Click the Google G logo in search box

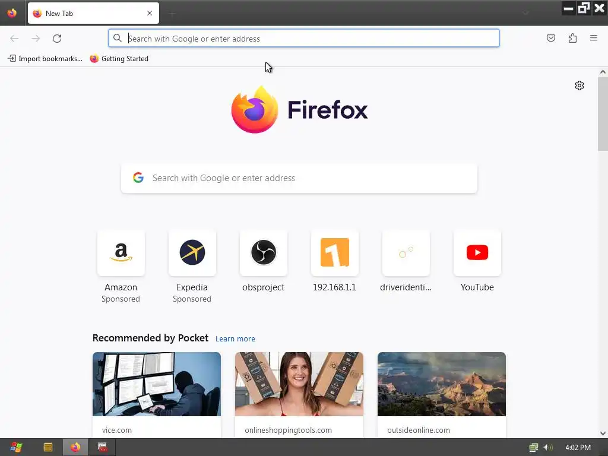click(138, 178)
